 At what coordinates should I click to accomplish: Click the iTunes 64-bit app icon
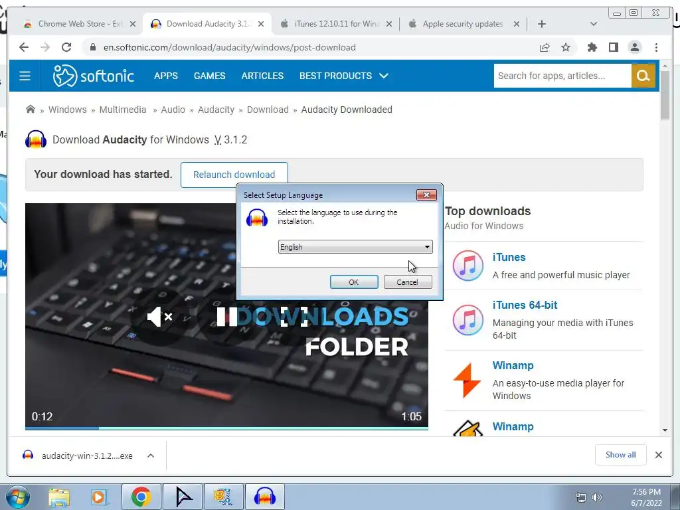(x=468, y=320)
